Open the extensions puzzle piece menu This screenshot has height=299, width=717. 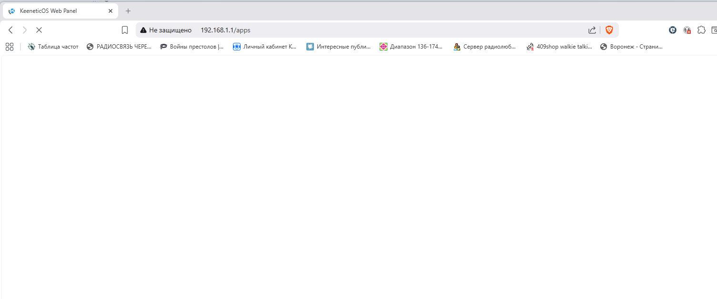click(701, 30)
